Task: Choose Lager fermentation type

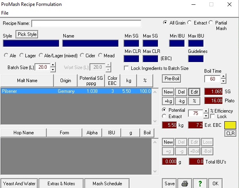Action: point(21,55)
